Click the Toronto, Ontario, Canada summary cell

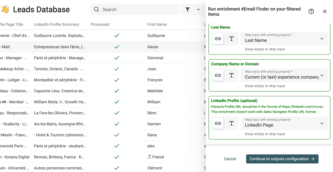(59, 69)
